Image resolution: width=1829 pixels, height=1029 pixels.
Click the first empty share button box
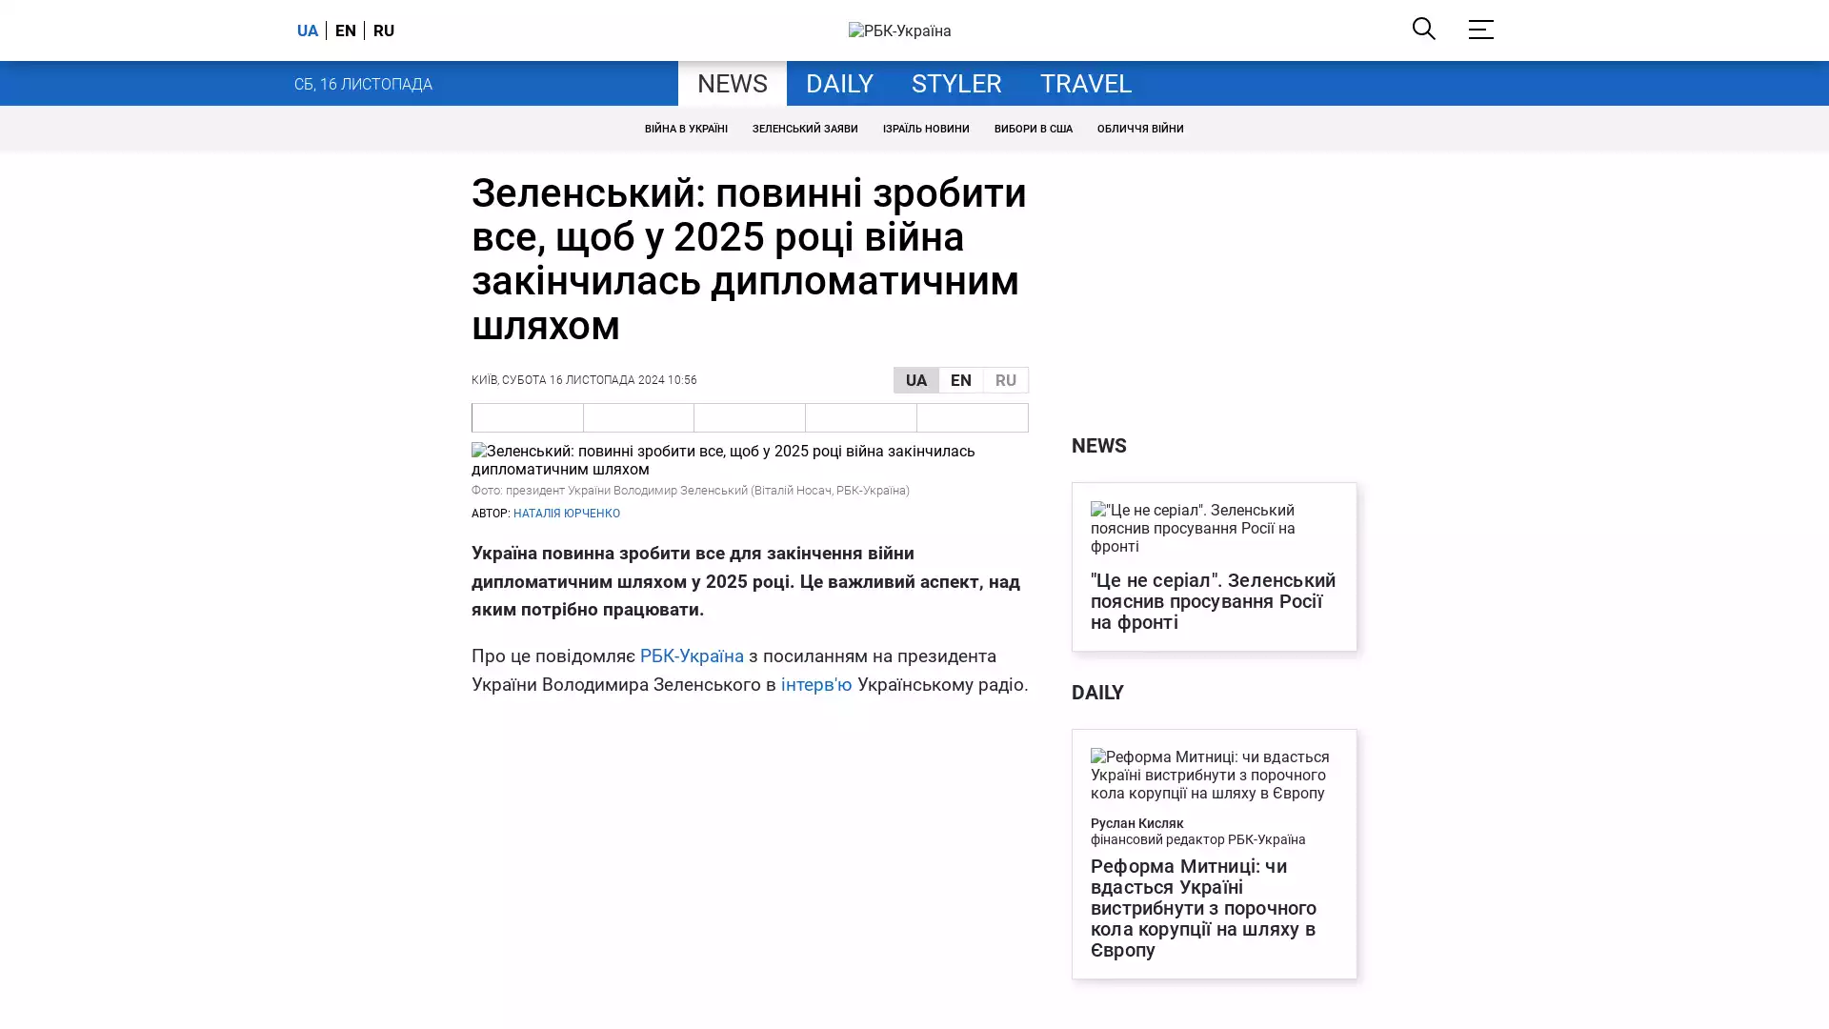[528, 417]
